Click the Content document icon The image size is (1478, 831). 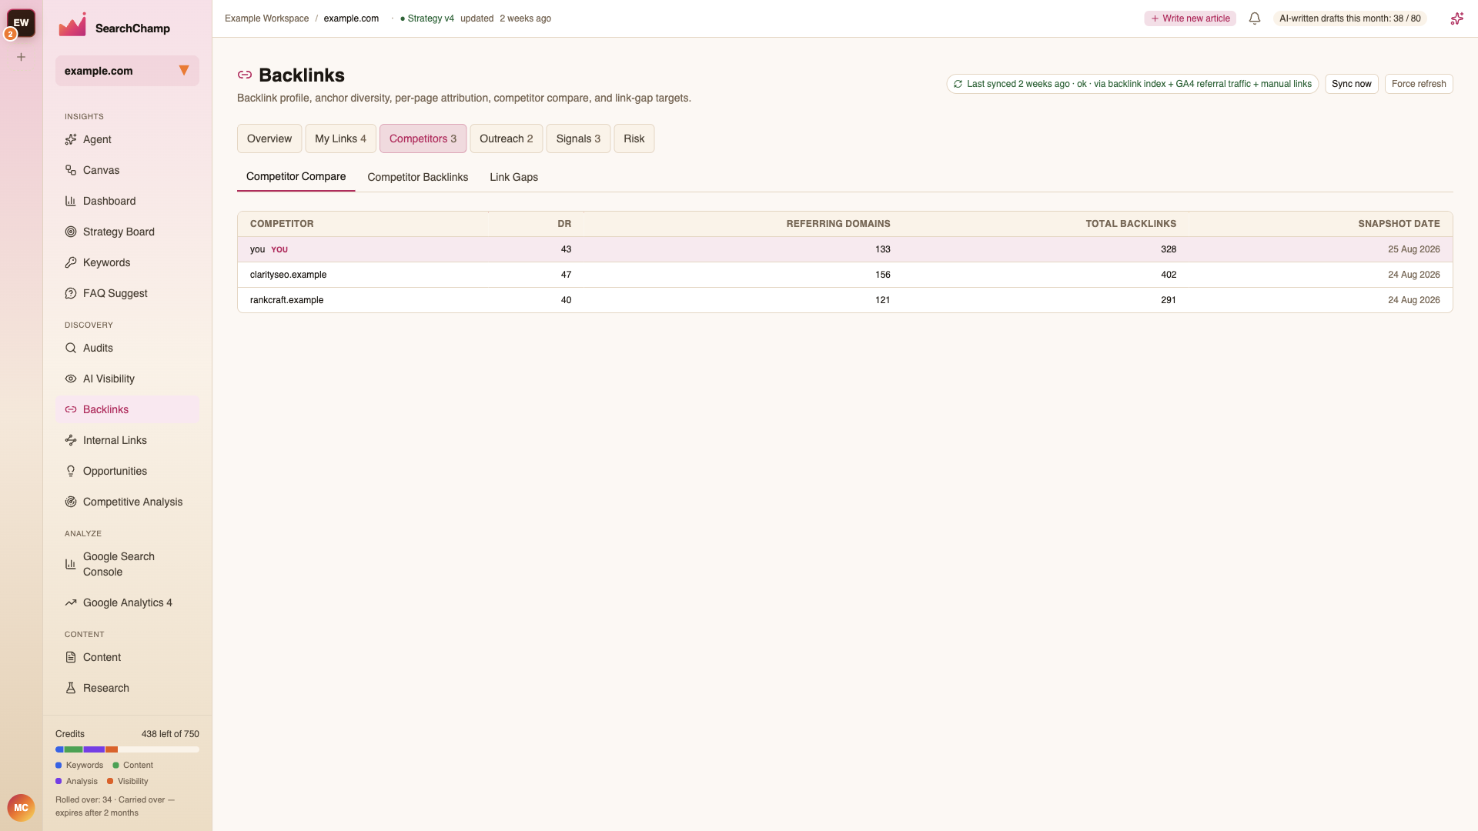tap(71, 657)
